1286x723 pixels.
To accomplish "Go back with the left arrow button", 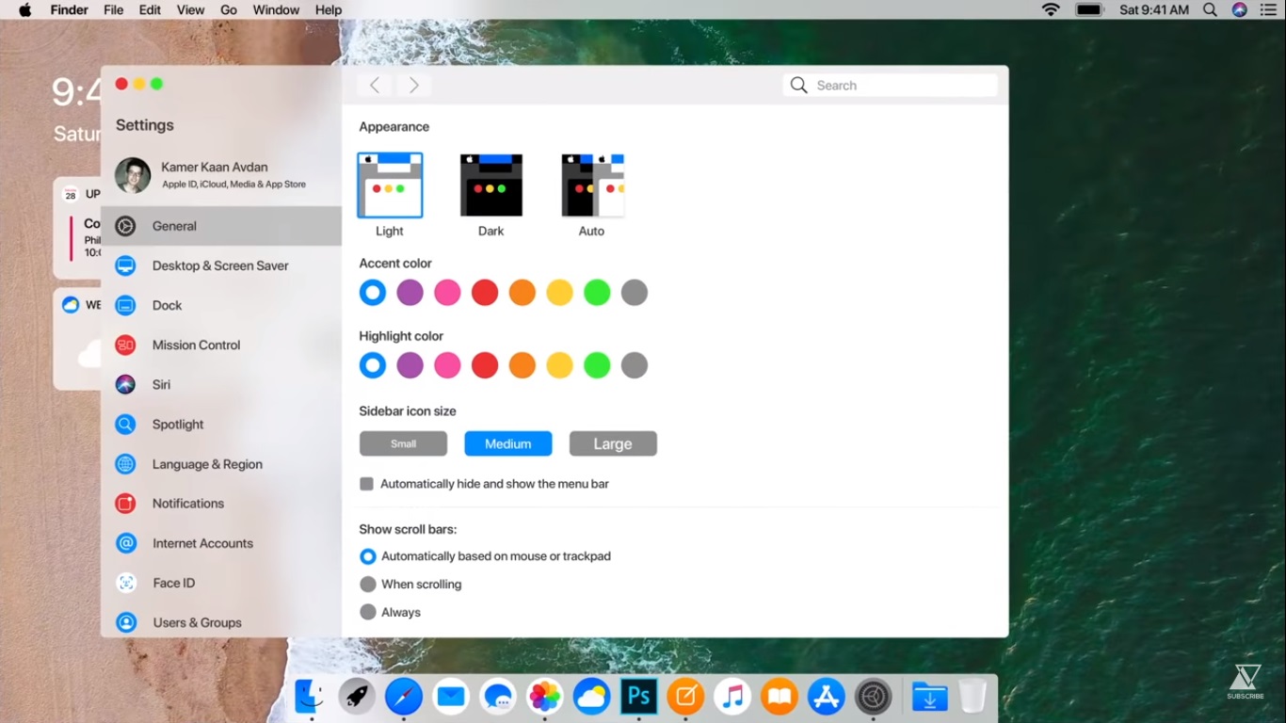I will 375,86.
